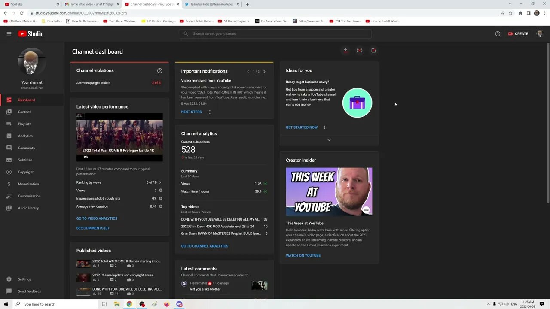Click Fleffernator comment video thumbnail
This screenshot has height=309, width=550.
260,285
